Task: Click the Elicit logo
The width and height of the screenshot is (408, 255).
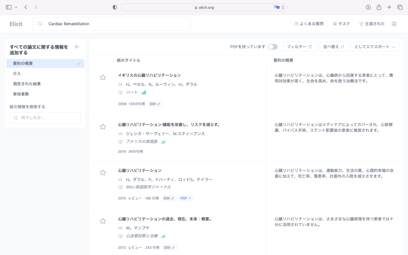Action: click(16, 24)
